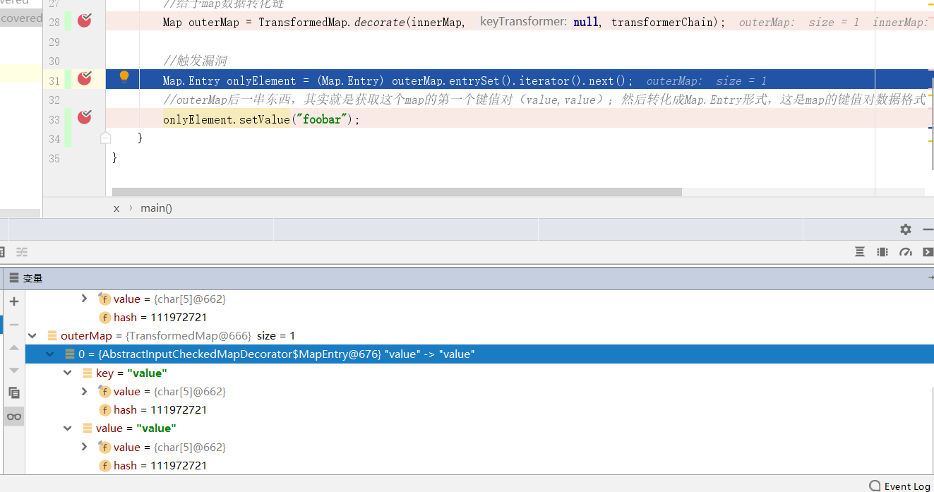The height and width of the screenshot is (492, 934).
Task: Collapse the 0 = MapEntry@676 node
Action: click(50, 354)
